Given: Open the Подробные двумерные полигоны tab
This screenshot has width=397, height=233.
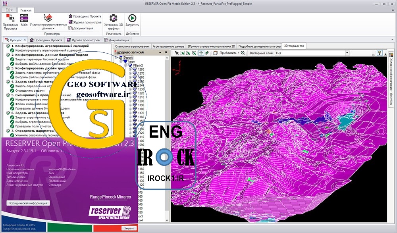Looking at the screenshot, I should coord(260,46).
